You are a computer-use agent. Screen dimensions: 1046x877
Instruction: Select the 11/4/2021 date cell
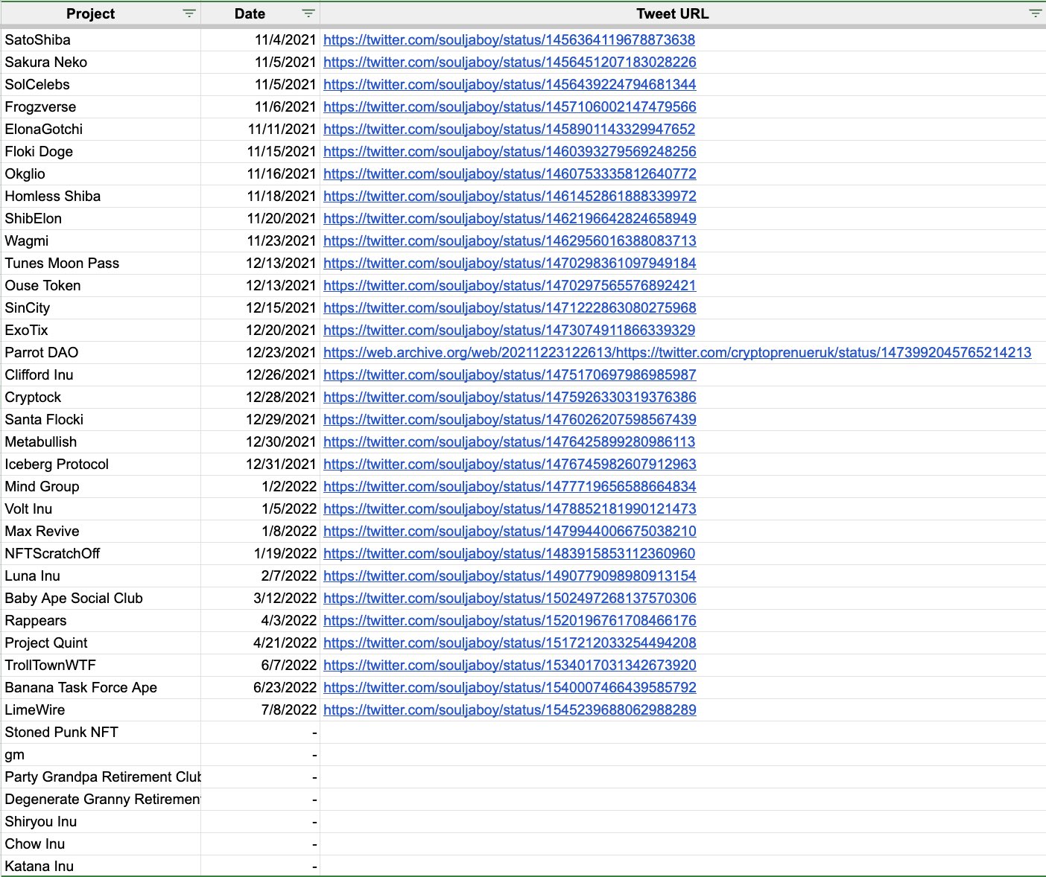tap(260, 40)
